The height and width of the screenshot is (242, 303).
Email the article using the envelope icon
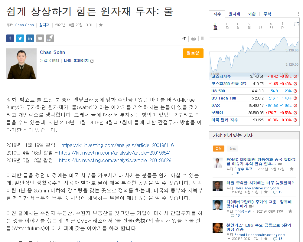[x=40, y=38]
